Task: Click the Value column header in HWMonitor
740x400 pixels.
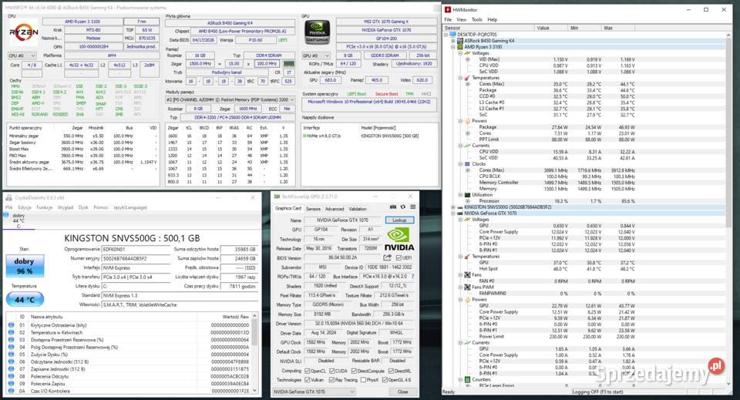Action: tap(552, 28)
